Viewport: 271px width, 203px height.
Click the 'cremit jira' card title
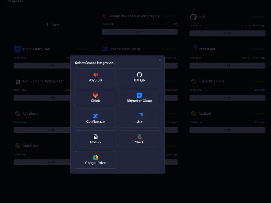click(x=207, y=49)
